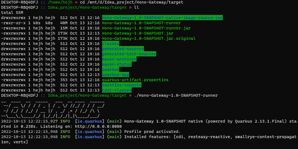Click the surefire-reports directory name
298x149 pixels.
[x=121, y=85]
